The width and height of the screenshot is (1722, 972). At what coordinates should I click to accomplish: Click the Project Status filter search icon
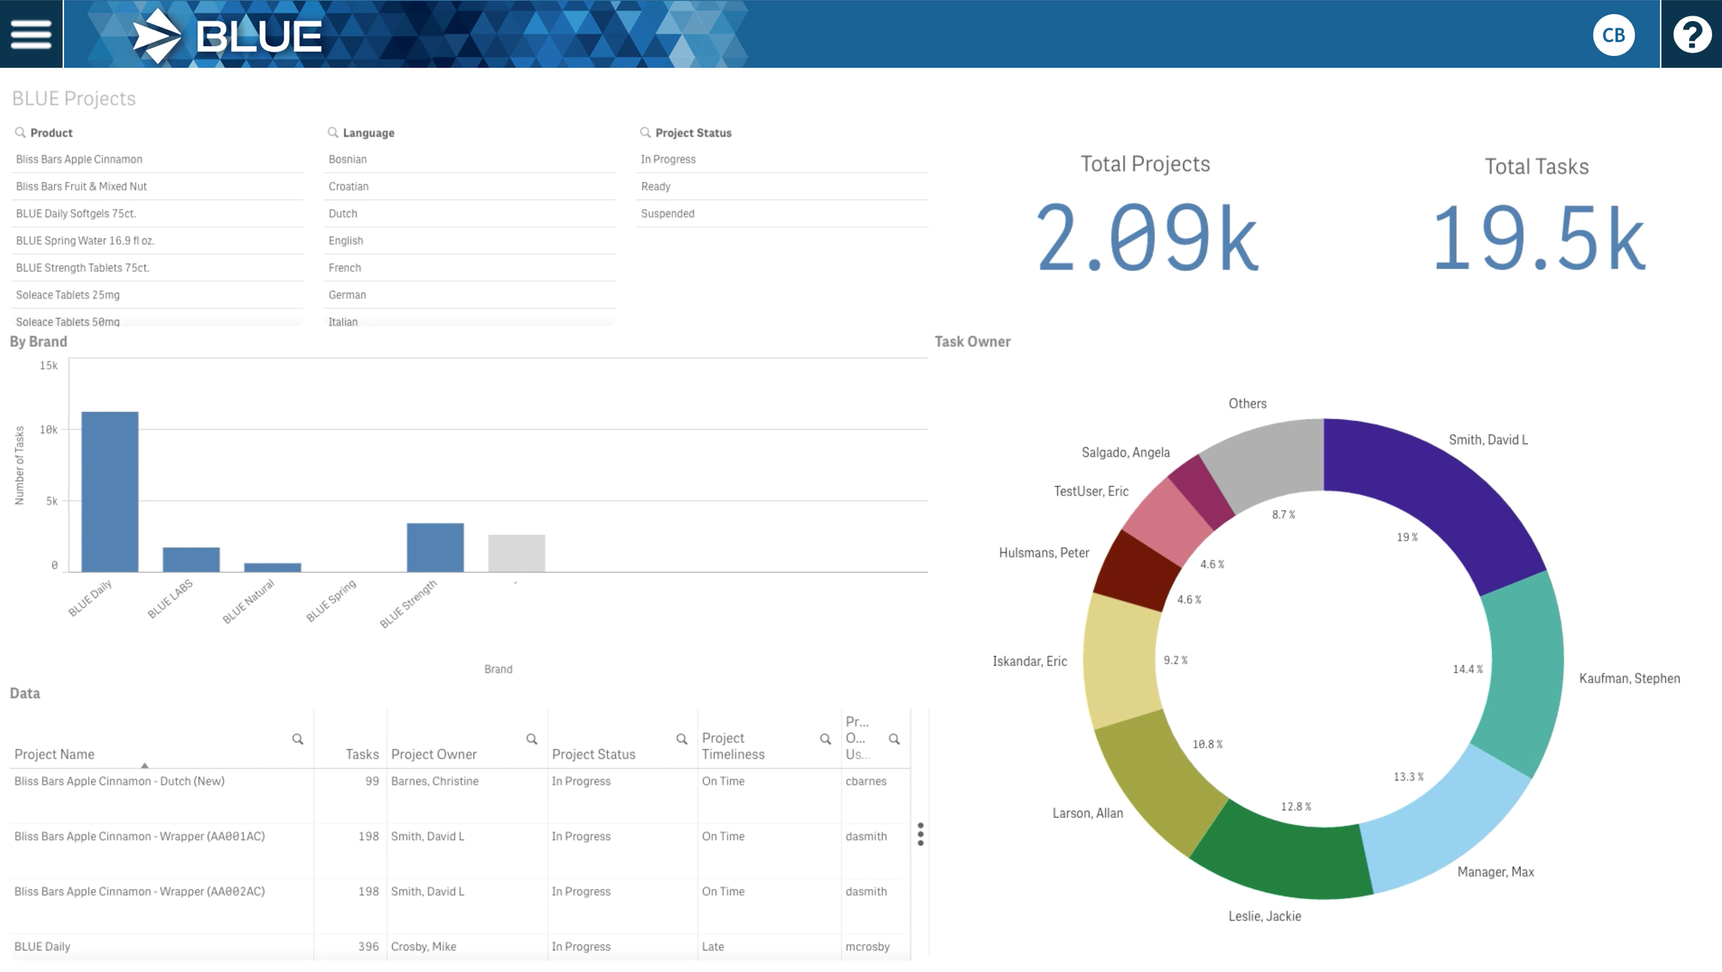[645, 132]
